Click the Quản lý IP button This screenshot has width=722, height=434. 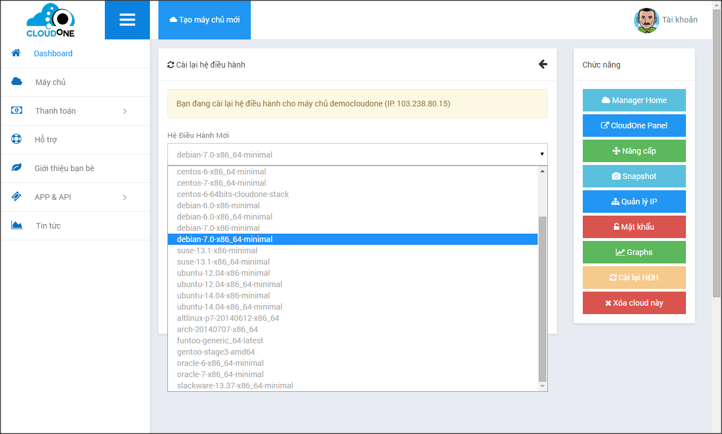(x=634, y=202)
